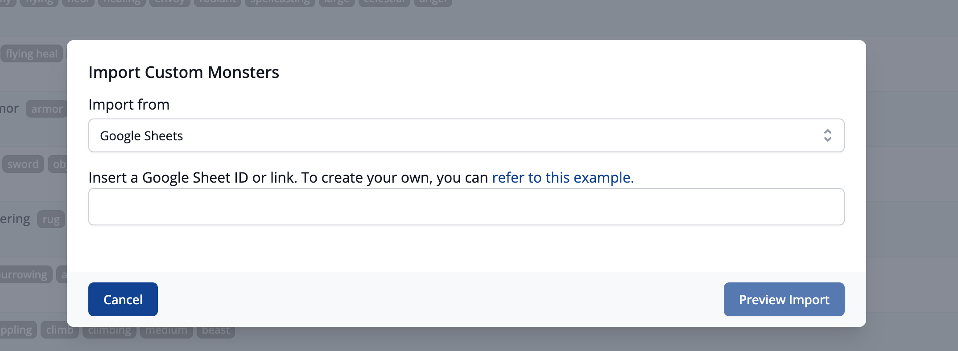Click the 'Import Custom Monsters' dialog heading
The image size is (958, 351).
(184, 72)
